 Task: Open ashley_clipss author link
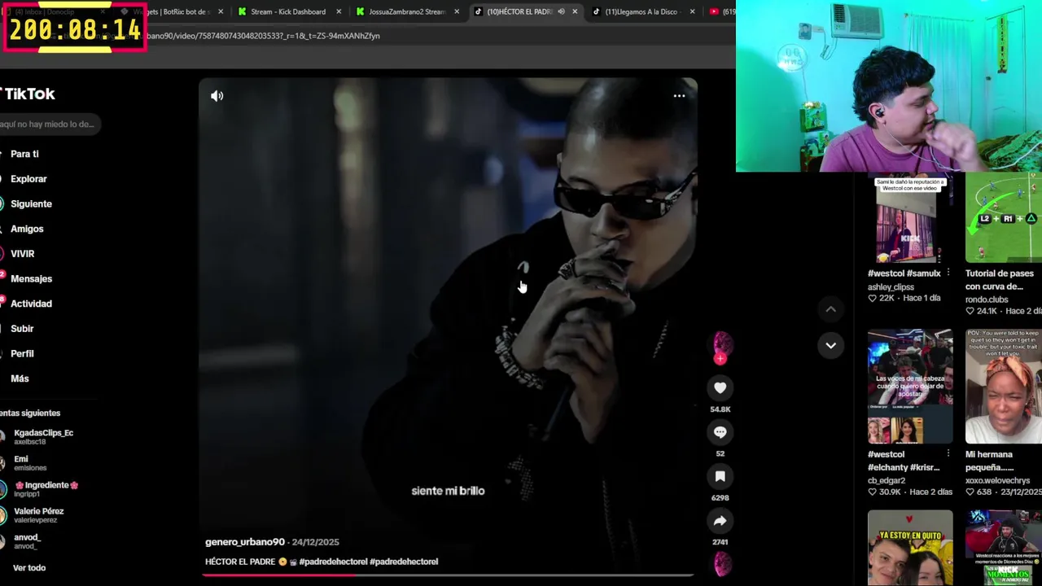[891, 287]
